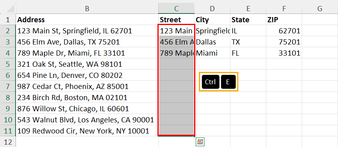Click the 33101 ZIP cell

(284, 53)
